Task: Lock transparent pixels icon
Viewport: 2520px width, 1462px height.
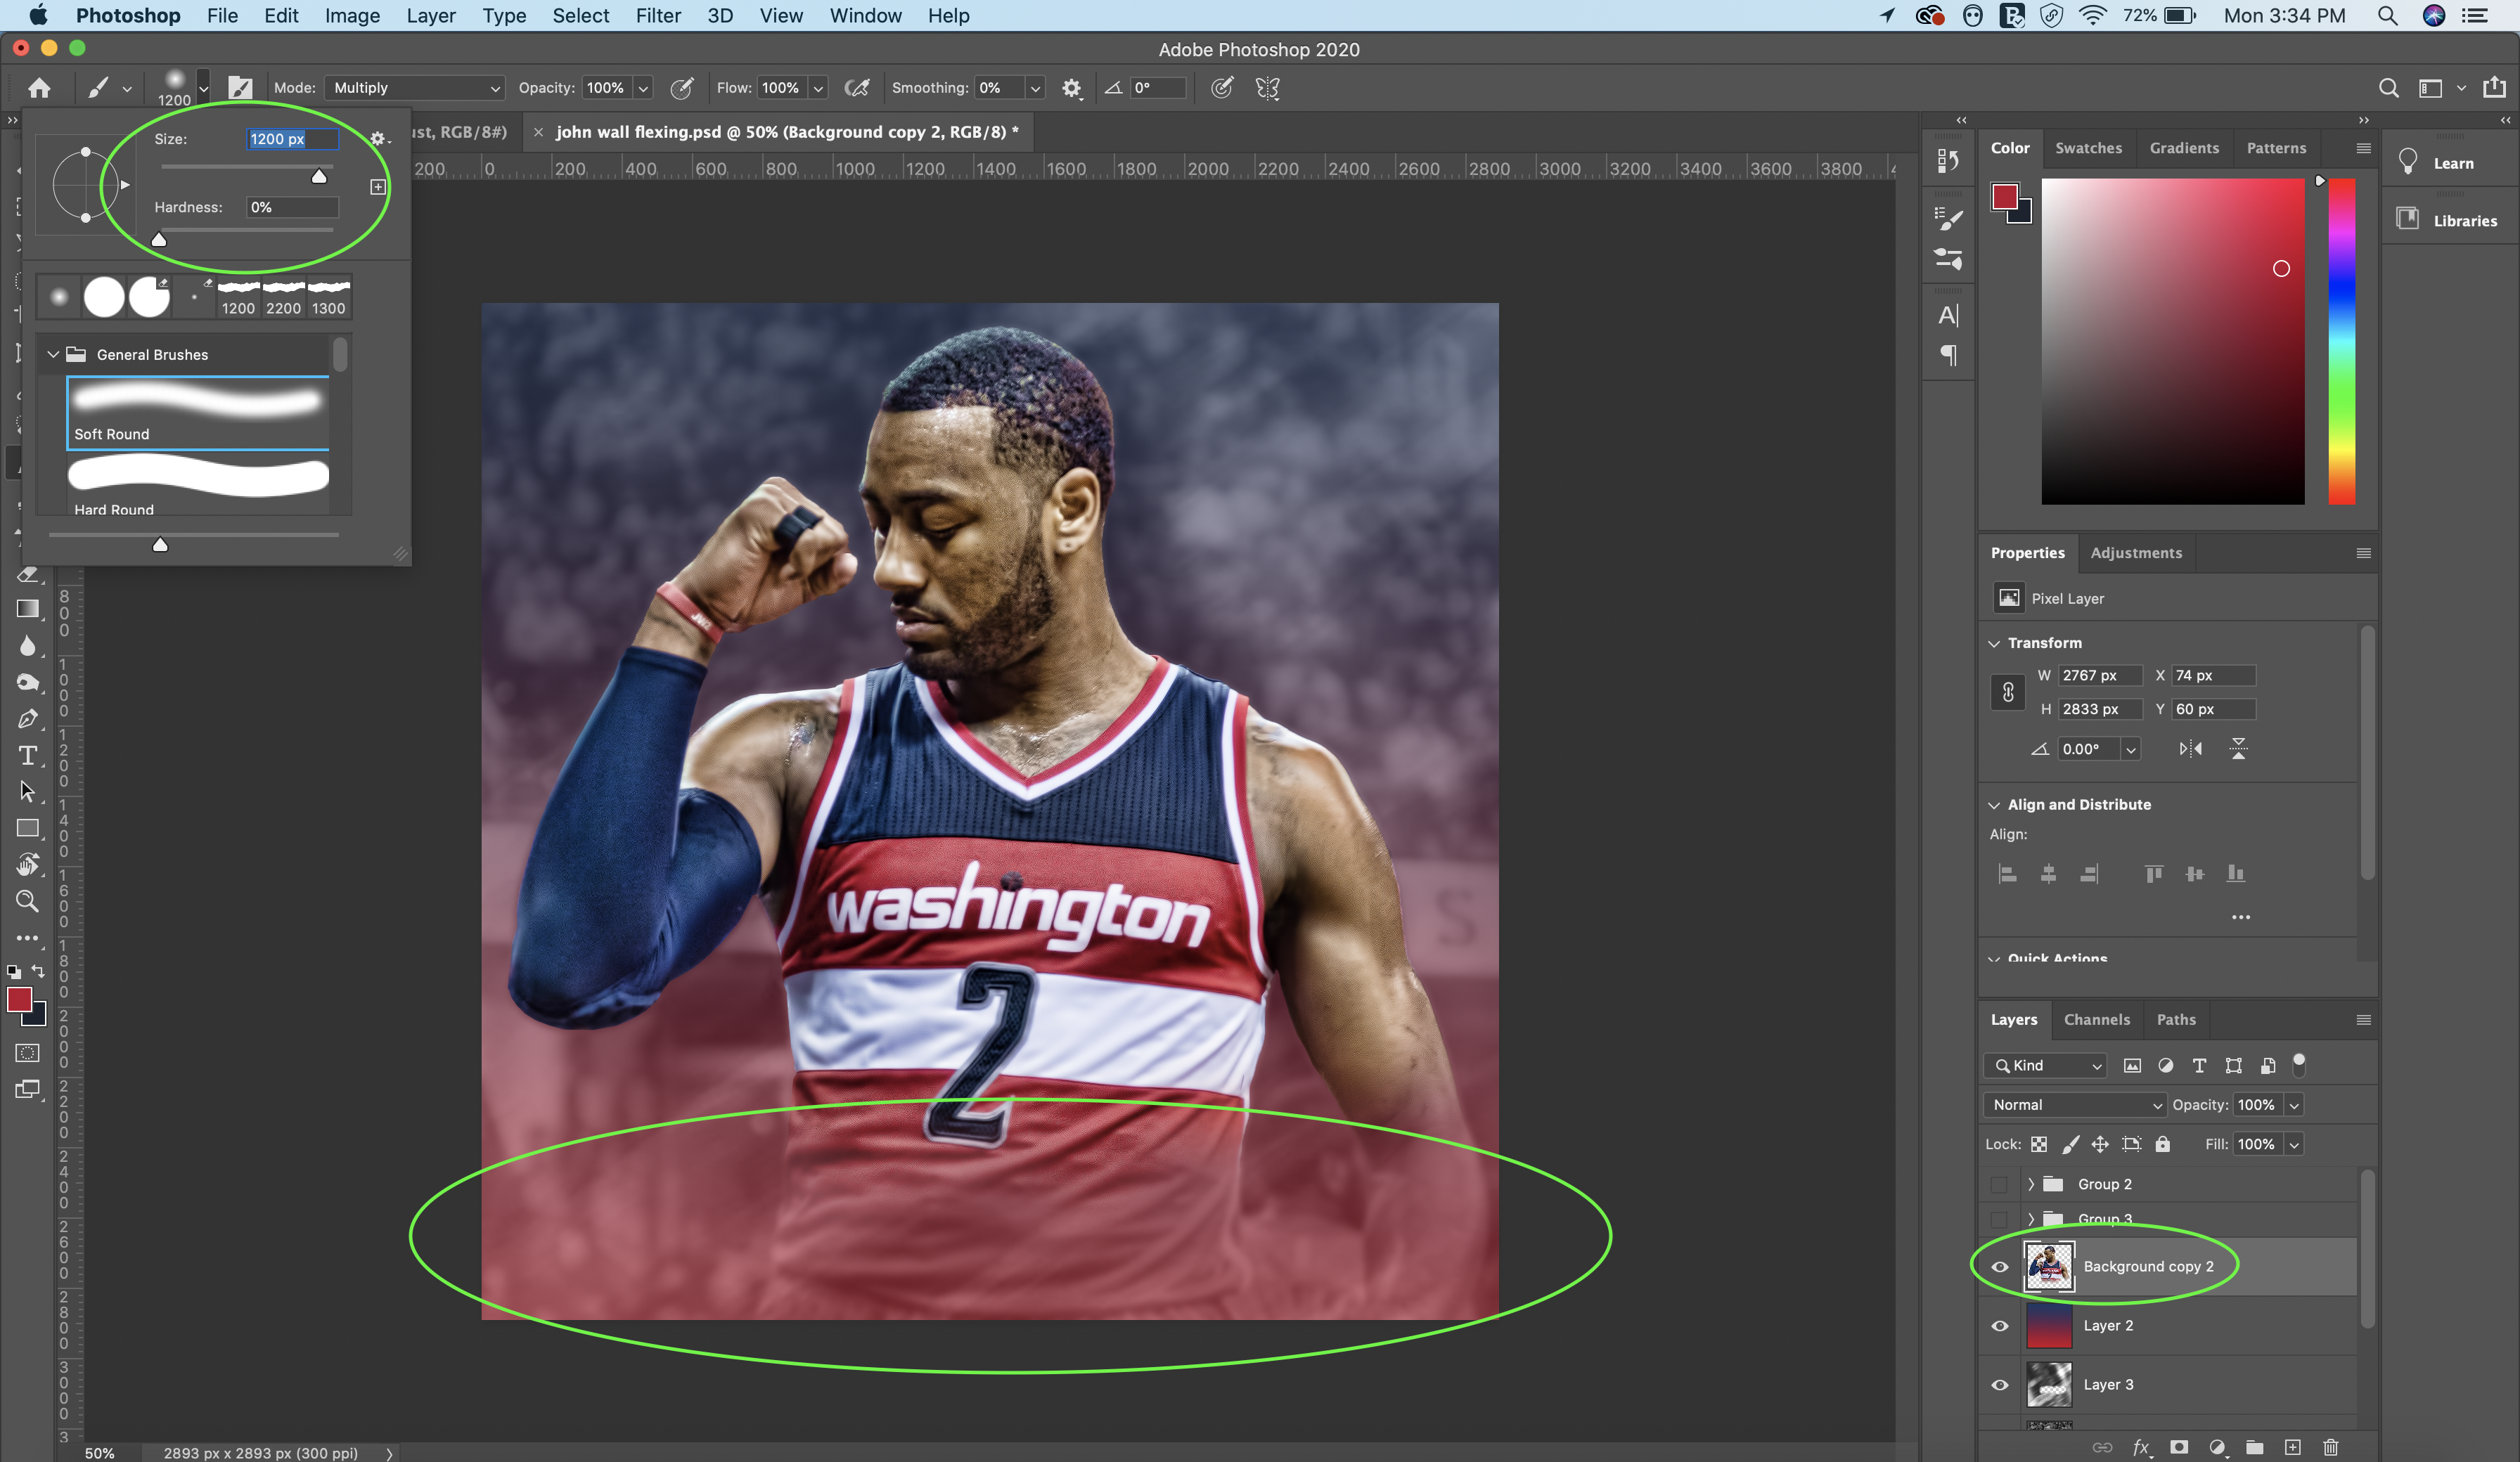Action: (2039, 1144)
